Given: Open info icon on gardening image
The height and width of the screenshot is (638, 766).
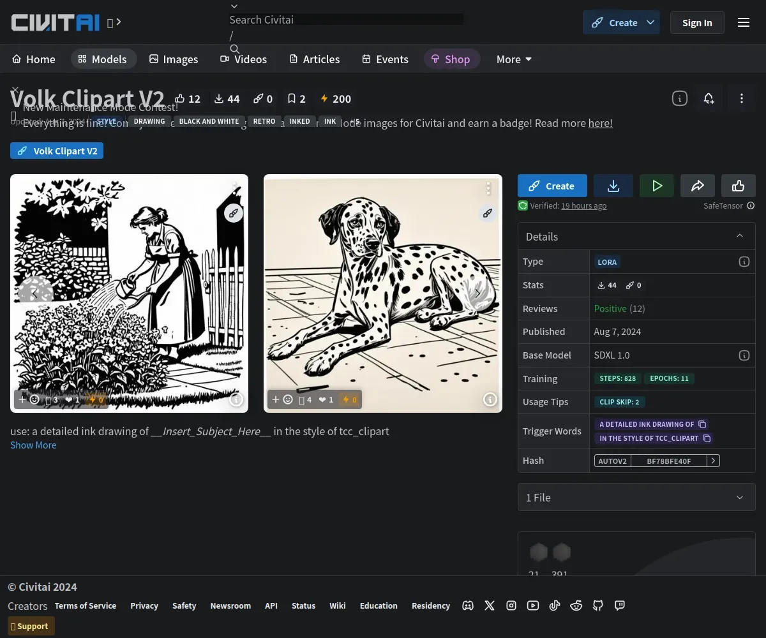Looking at the screenshot, I should pyautogui.click(x=236, y=400).
